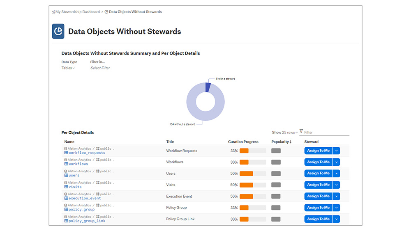Screen dimensions: 411x231
Task: Open the workflows table link
Action: (79, 164)
